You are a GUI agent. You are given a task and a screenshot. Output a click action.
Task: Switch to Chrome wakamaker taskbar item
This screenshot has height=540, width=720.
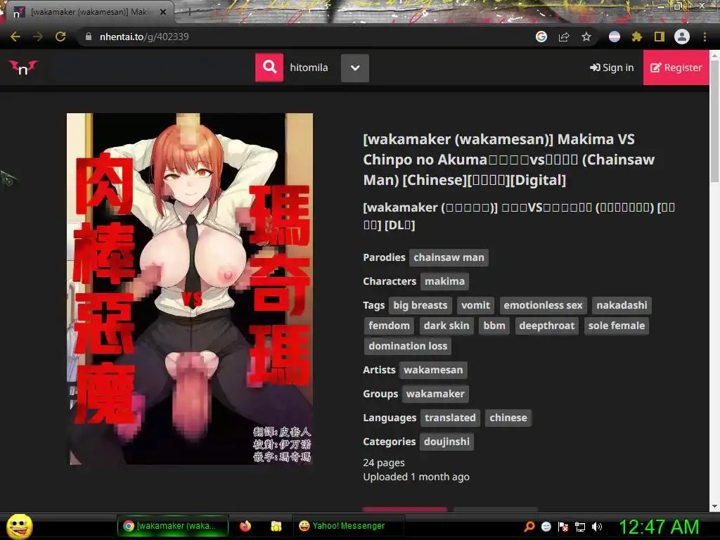[x=173, y=526]
